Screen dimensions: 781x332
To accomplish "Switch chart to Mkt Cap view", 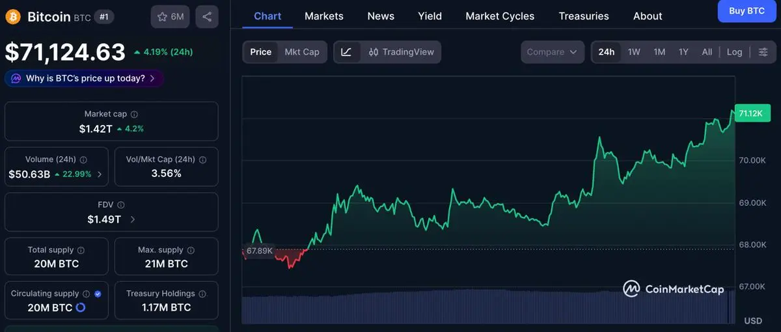I will point(302,52).
